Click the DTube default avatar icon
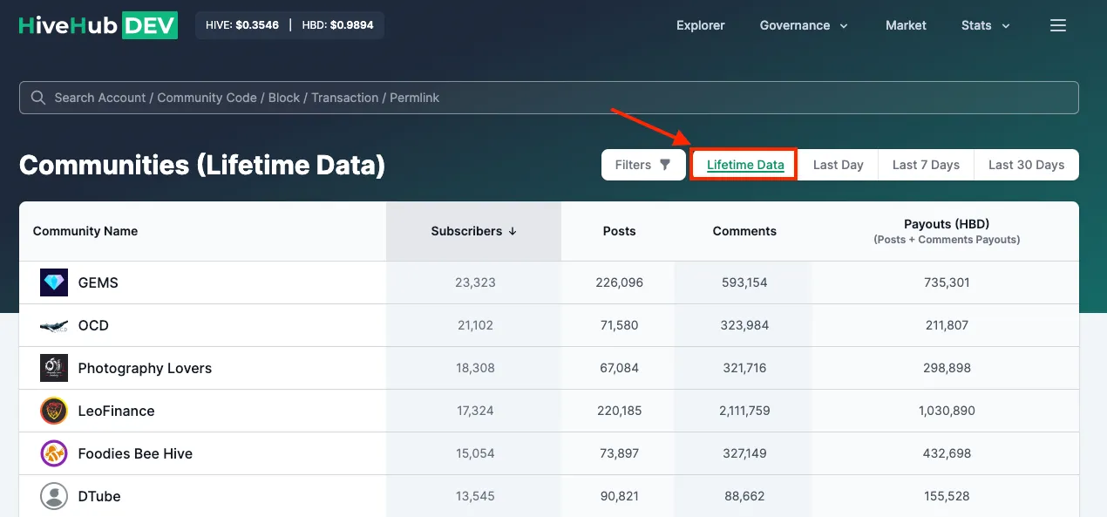Screen dimensions: 1107x517 [x=54, y=496]
